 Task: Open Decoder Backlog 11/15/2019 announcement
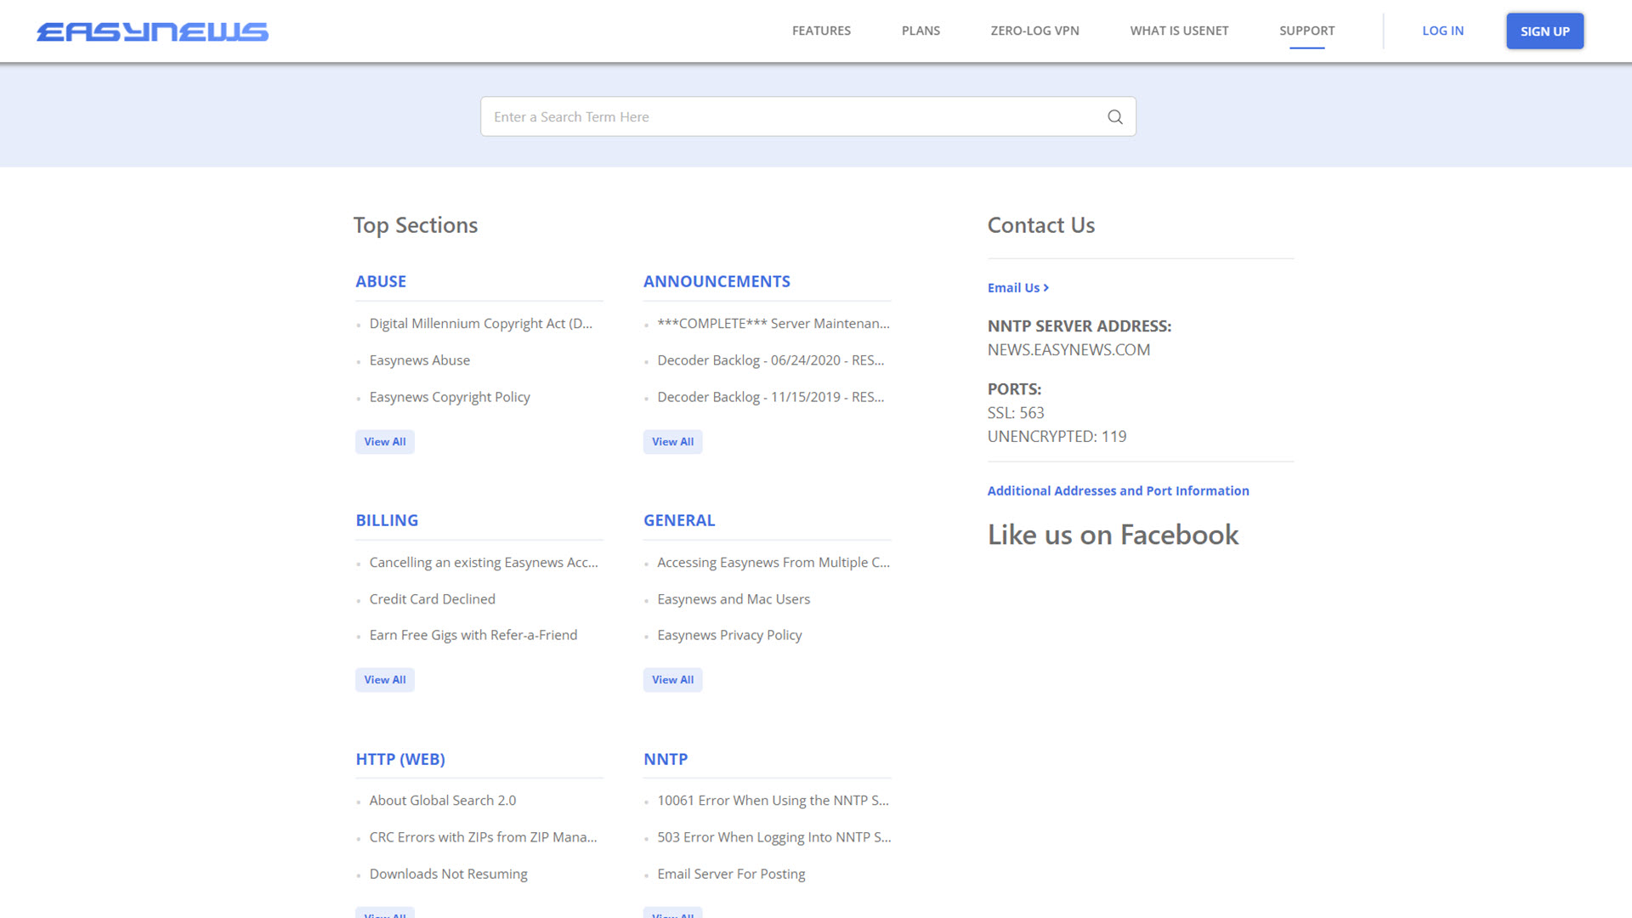point(771,397)
